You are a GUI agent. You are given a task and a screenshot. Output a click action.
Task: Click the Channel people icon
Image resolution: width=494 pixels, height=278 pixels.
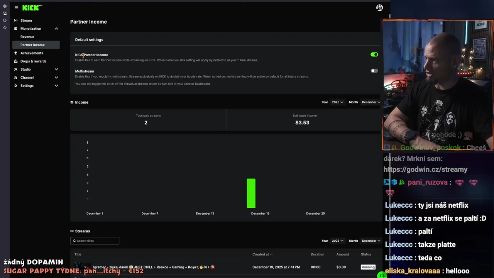(16, 78)
